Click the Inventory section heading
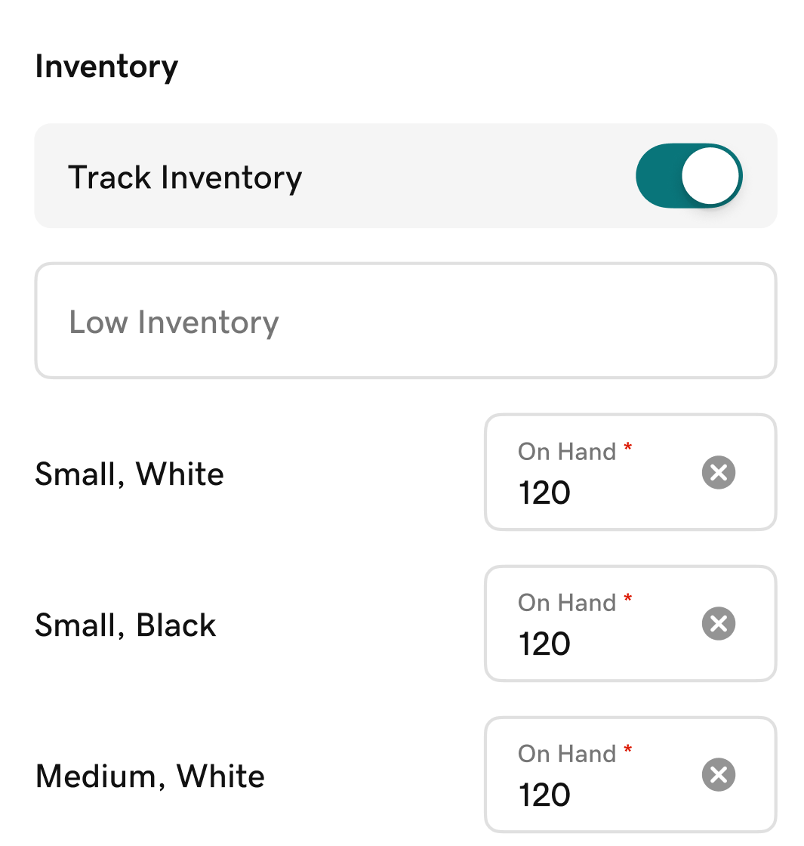The image size is (804, 846). coord(106,66)
